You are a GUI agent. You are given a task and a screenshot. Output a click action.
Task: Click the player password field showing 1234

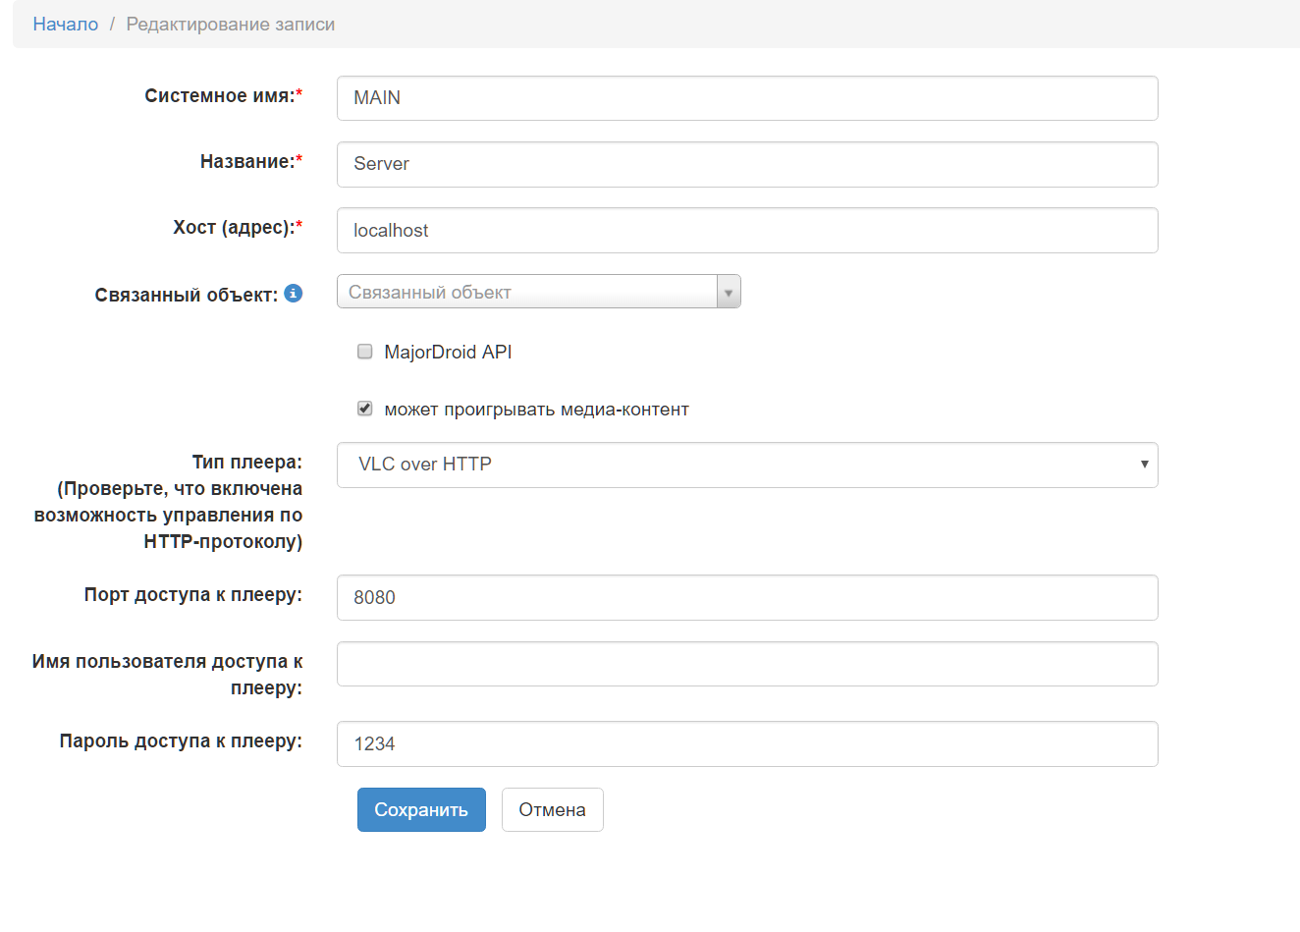(746, 744)
